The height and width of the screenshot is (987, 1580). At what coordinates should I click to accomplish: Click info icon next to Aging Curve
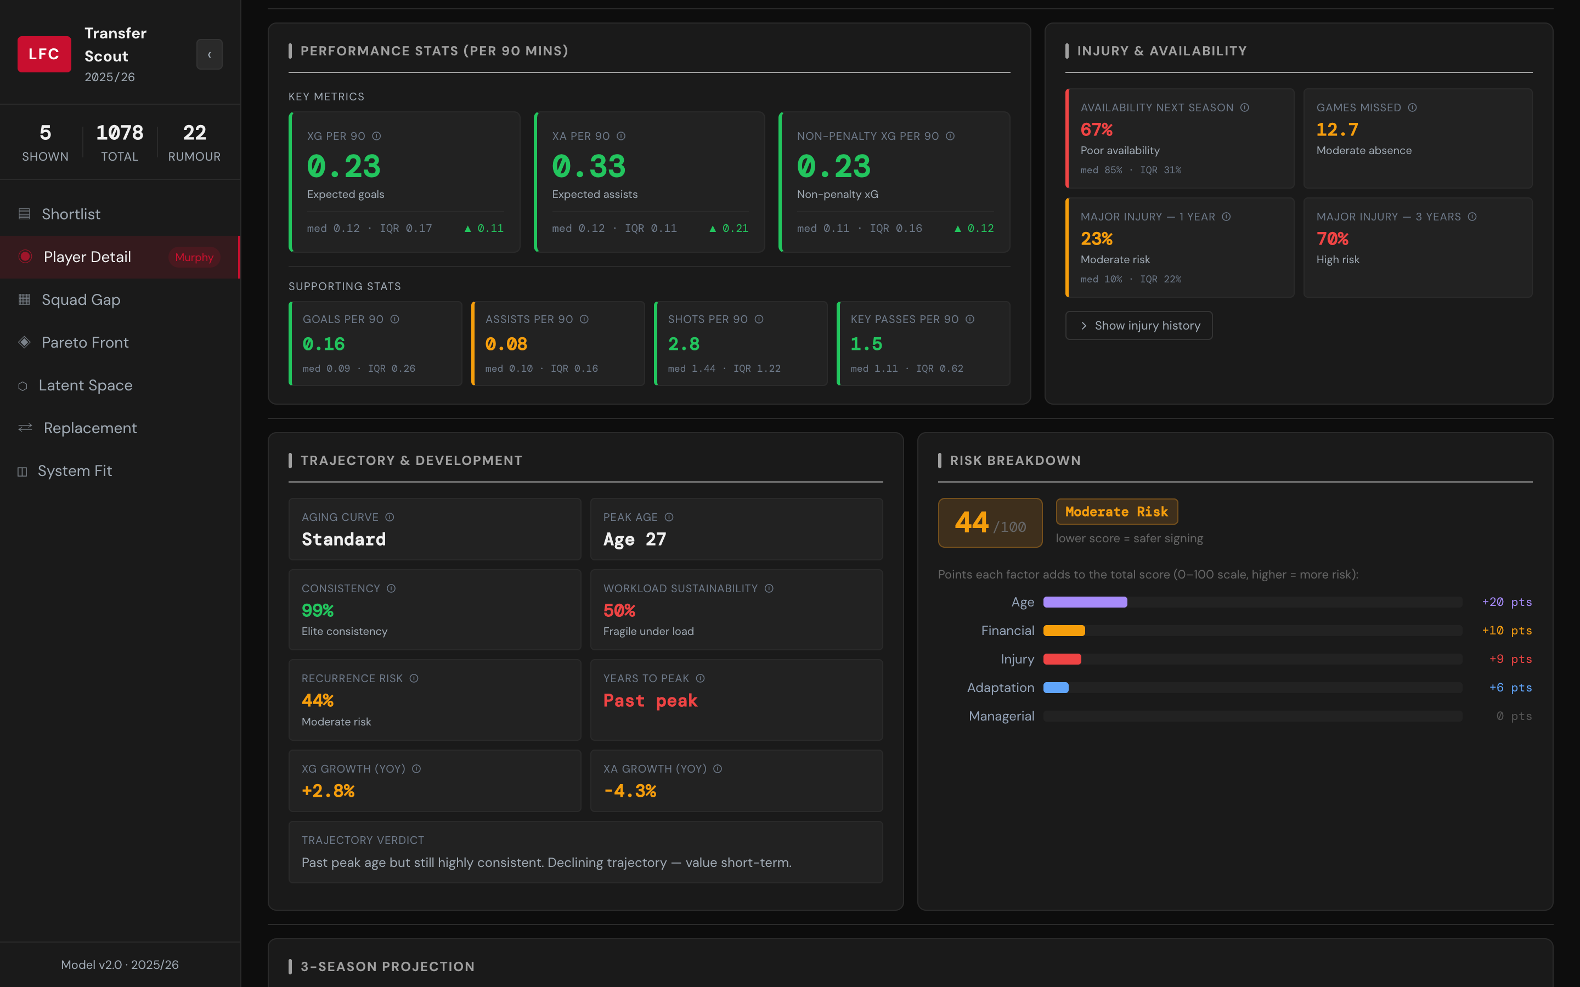click(390, 517)
